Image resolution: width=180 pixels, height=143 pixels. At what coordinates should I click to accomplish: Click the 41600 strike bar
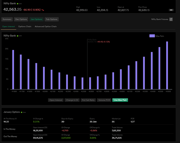point(13,69)
